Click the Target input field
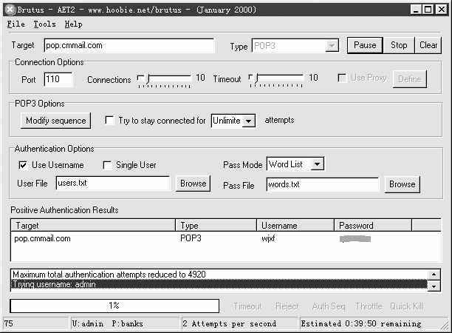Image resolution: width=452 pixels, height=333 pixels. click(129, 46)
